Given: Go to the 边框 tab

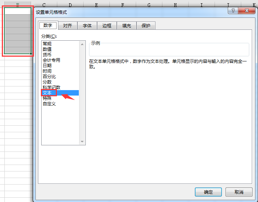Looking at the screenshot, I should (107, 26).
